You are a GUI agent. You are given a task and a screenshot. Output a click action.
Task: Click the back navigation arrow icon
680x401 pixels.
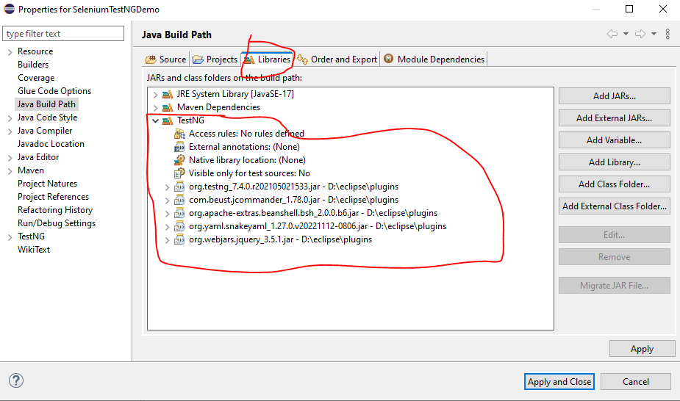(612, 34)
